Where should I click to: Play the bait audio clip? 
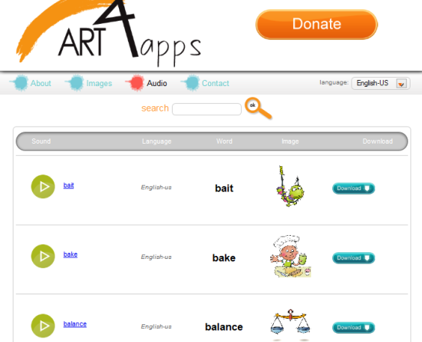43,187
